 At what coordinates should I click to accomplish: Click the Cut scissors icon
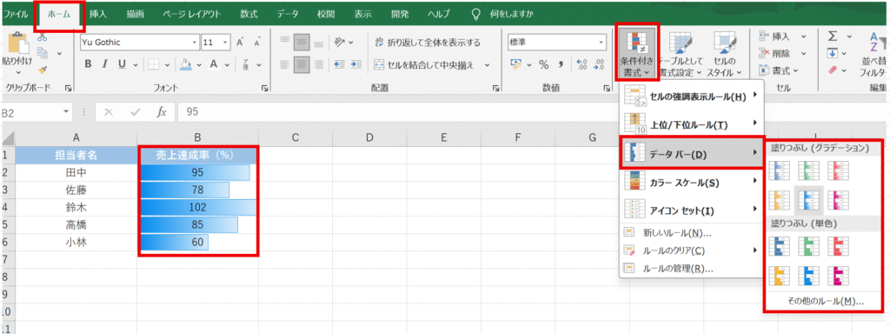click(42, 37)
